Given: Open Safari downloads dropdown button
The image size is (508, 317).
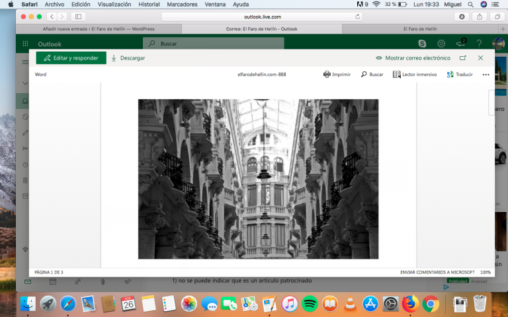Looking at the screenshot, I should coord(462,17).
